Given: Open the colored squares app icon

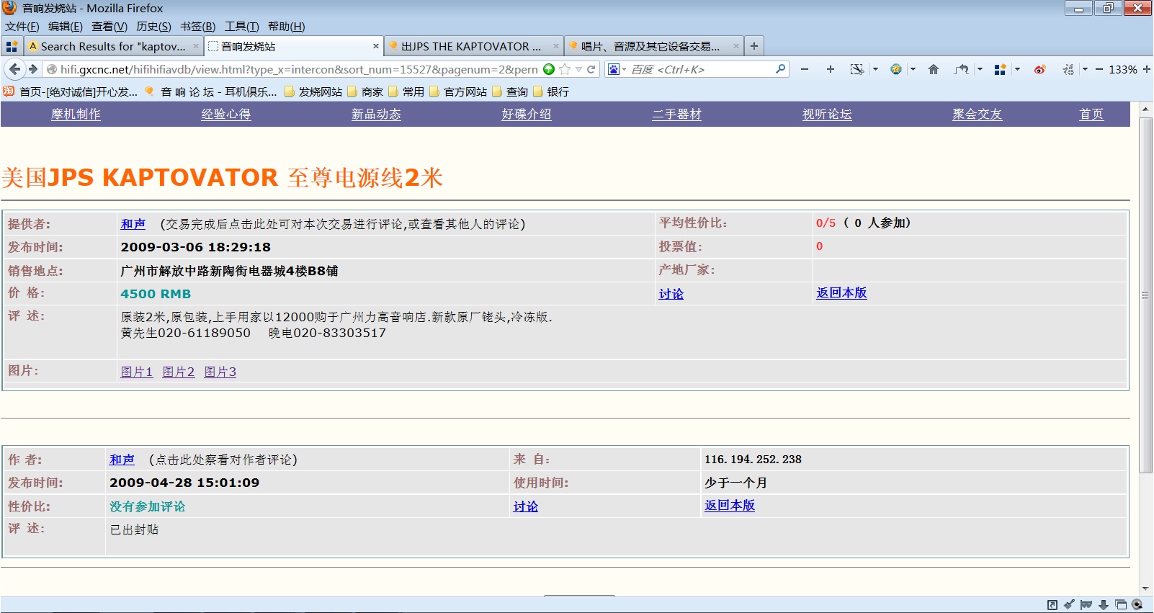Looking at the screenshot, I should coord(1000,69).
